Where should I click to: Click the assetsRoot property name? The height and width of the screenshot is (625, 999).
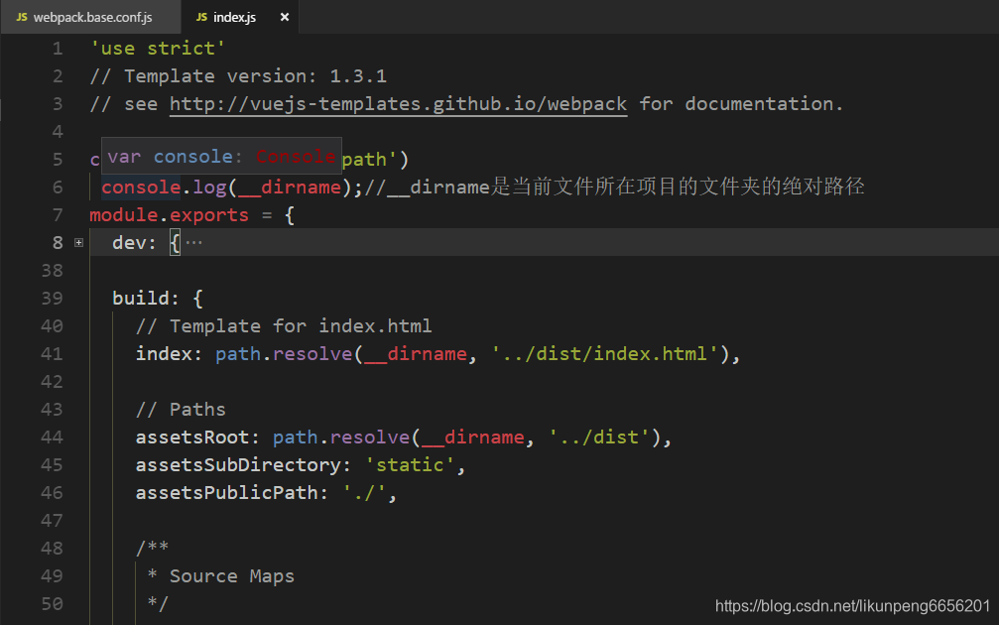191,437
